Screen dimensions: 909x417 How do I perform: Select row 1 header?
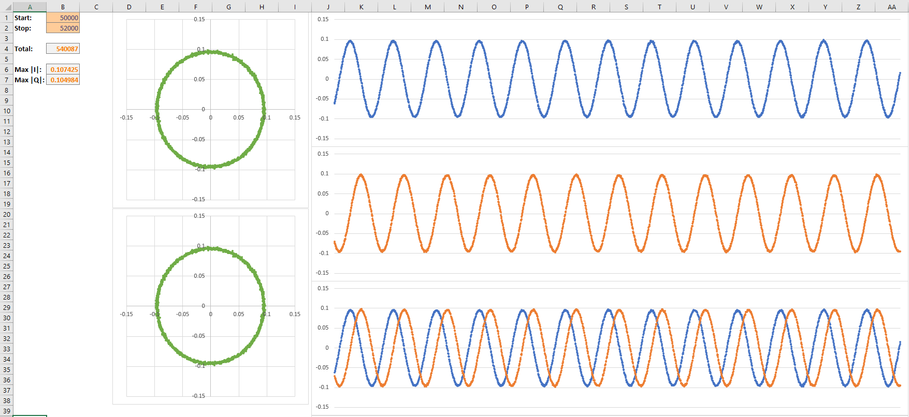point(6,18)
